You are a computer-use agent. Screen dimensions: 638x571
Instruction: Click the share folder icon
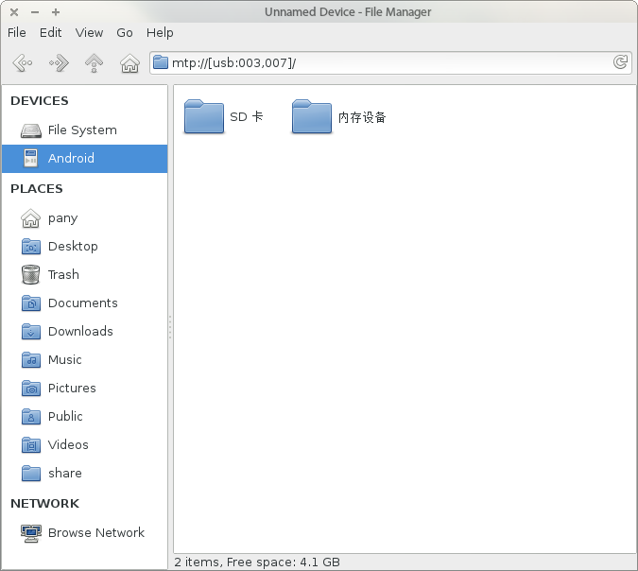pyautogui.click(x=31, y=473)
